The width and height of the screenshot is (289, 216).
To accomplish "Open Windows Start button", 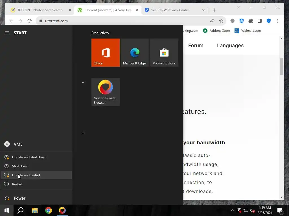I will (7, 210).
